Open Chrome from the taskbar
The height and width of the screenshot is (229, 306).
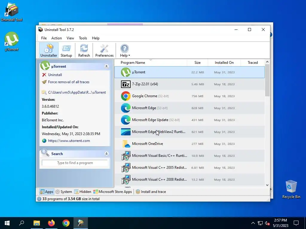pos(66,223)
